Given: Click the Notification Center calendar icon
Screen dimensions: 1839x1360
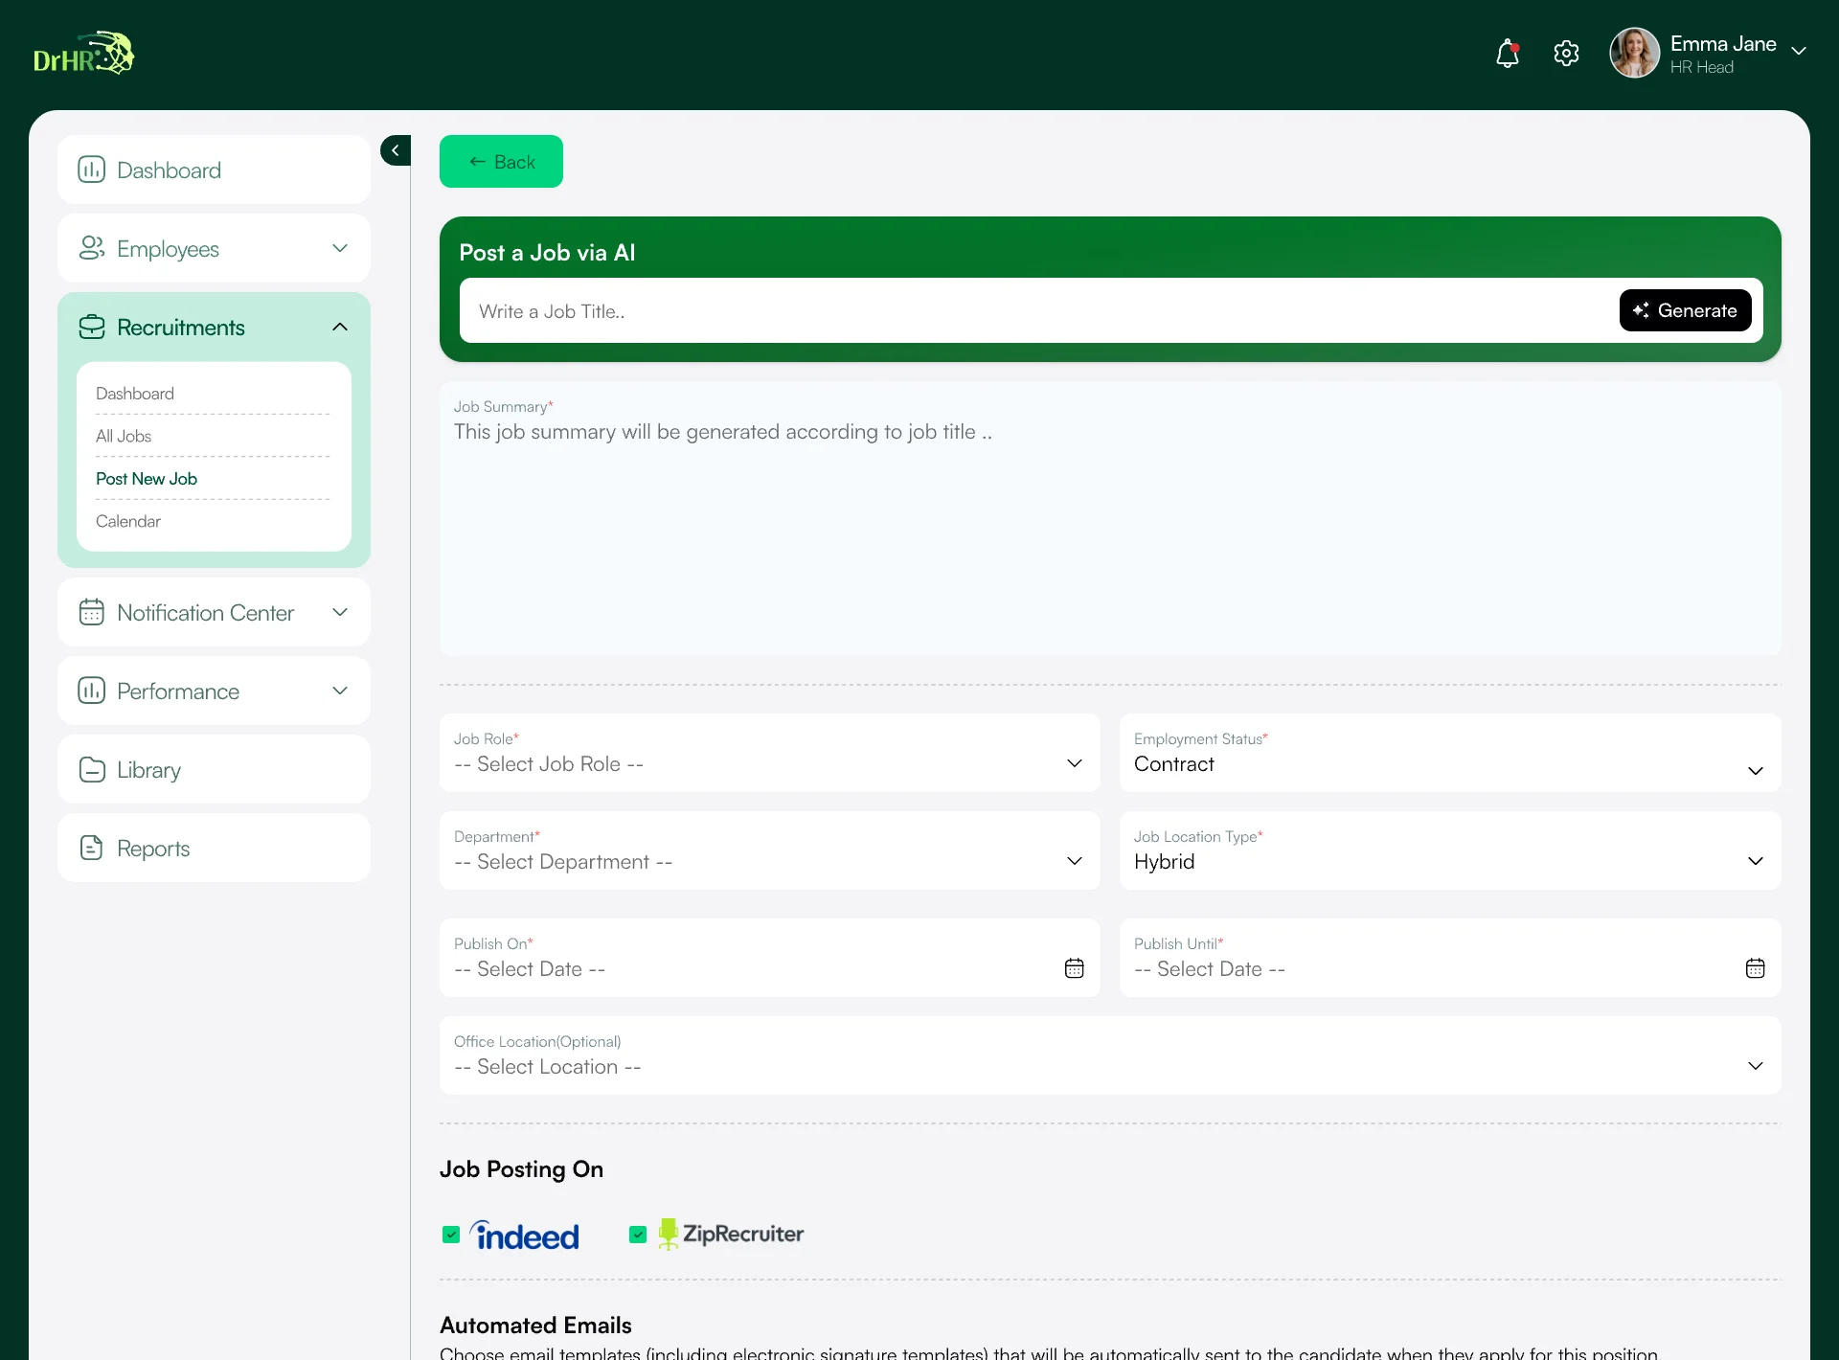Looking at the screenshot, I should (x=91, y=612).
